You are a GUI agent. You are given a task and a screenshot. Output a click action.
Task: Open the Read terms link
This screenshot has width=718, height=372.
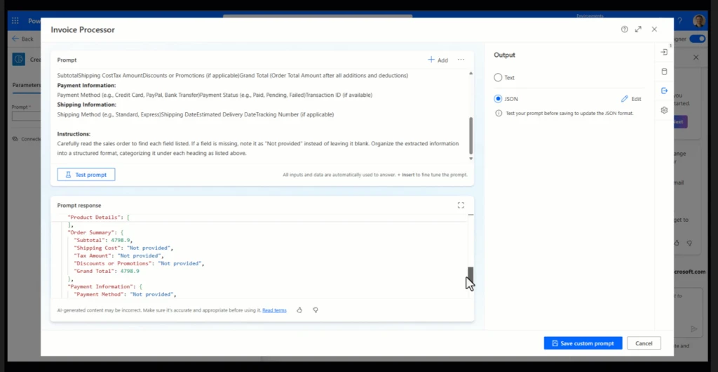coord(274,310)
